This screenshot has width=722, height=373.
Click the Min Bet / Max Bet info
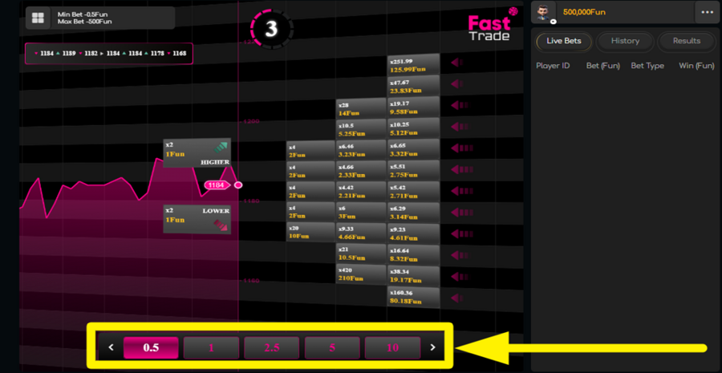pyautogui.click(x=85, y=18)
